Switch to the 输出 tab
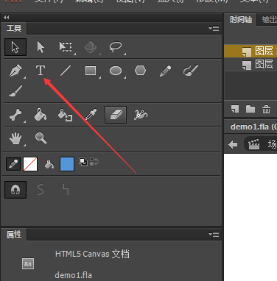 coord(269,19)
